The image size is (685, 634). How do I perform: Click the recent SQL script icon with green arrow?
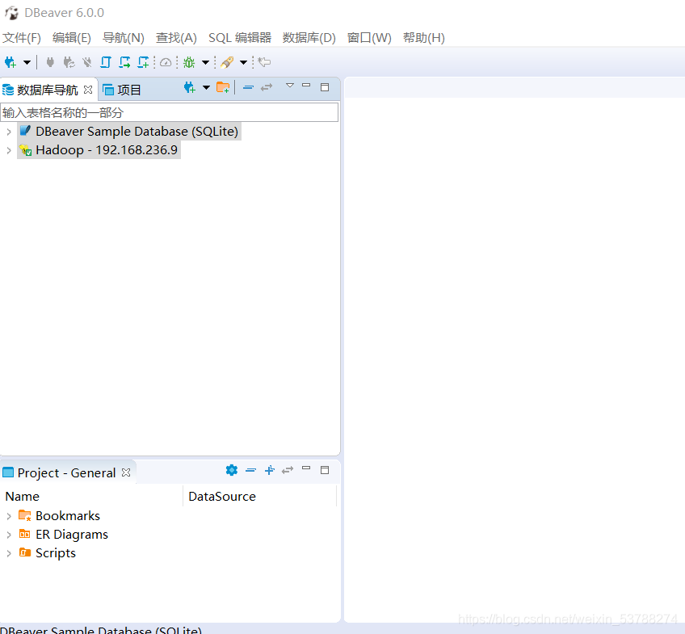(124, 62)
